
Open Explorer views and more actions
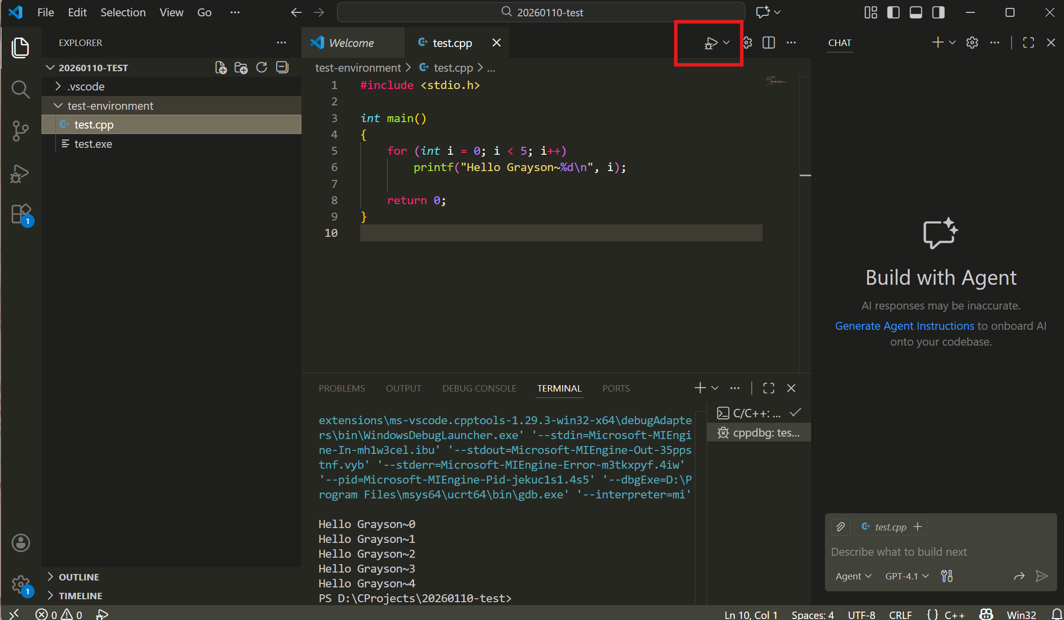pos(282,43)
